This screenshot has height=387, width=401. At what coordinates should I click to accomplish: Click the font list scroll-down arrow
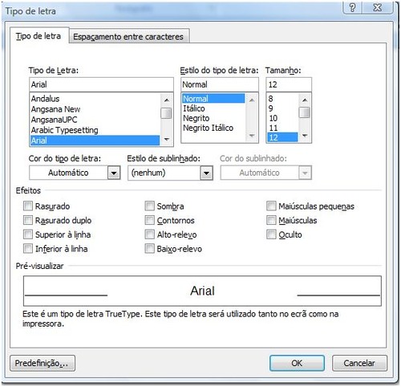click(167, 139)
